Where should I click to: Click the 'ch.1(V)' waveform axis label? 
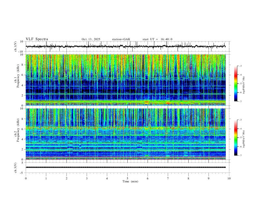pos(16,46)
